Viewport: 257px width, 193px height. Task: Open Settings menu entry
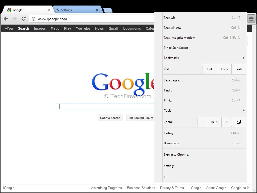point(204,166)
